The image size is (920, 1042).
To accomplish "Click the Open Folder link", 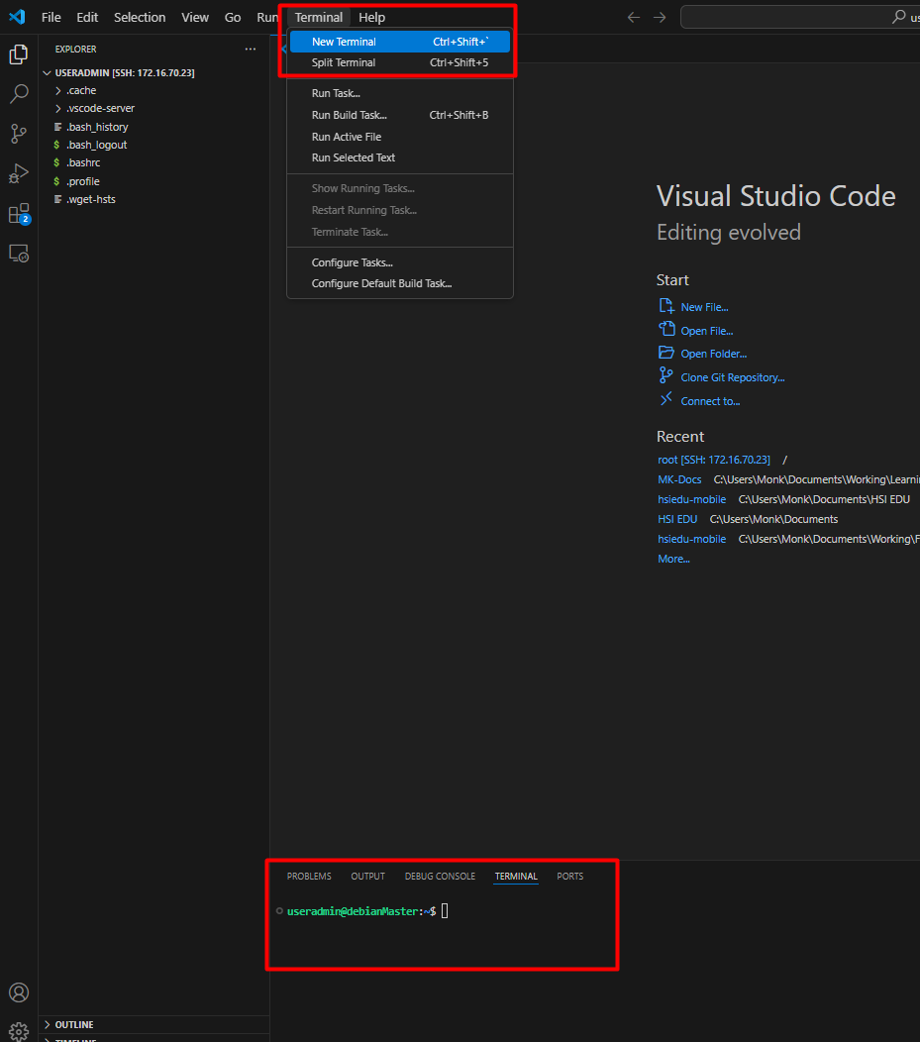I will coord(713,354).
